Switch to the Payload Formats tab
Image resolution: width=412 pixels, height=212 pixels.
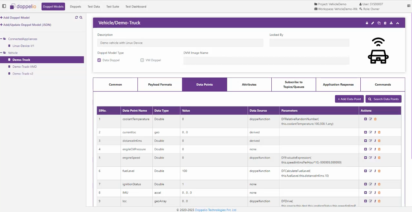pos(160,85)
